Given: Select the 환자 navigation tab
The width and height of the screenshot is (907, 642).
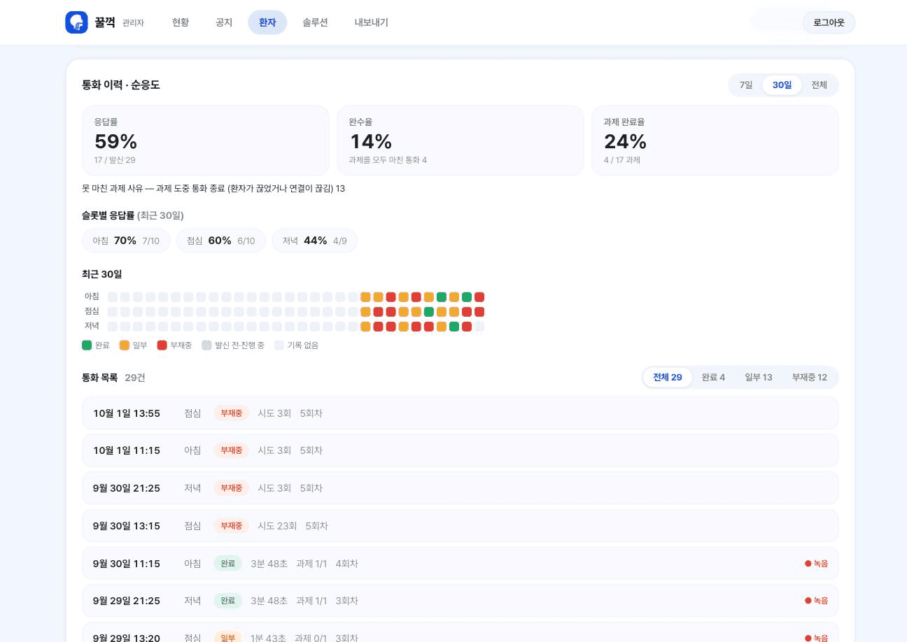Looking at the screenshot, I should click(267, 22).
